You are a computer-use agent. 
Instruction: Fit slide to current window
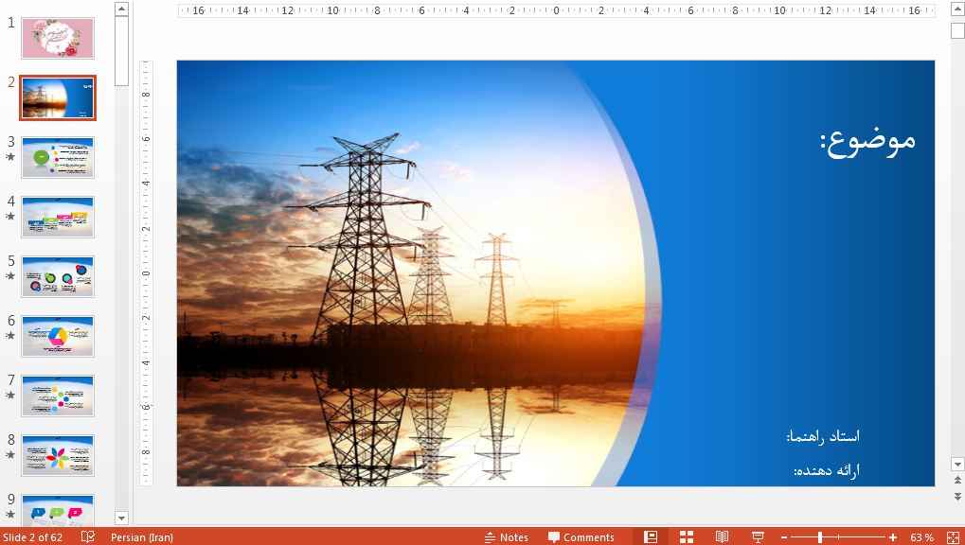(952, 537)
